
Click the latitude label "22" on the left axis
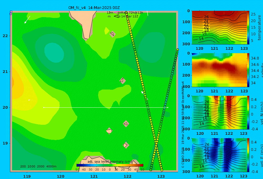(5, 36)
